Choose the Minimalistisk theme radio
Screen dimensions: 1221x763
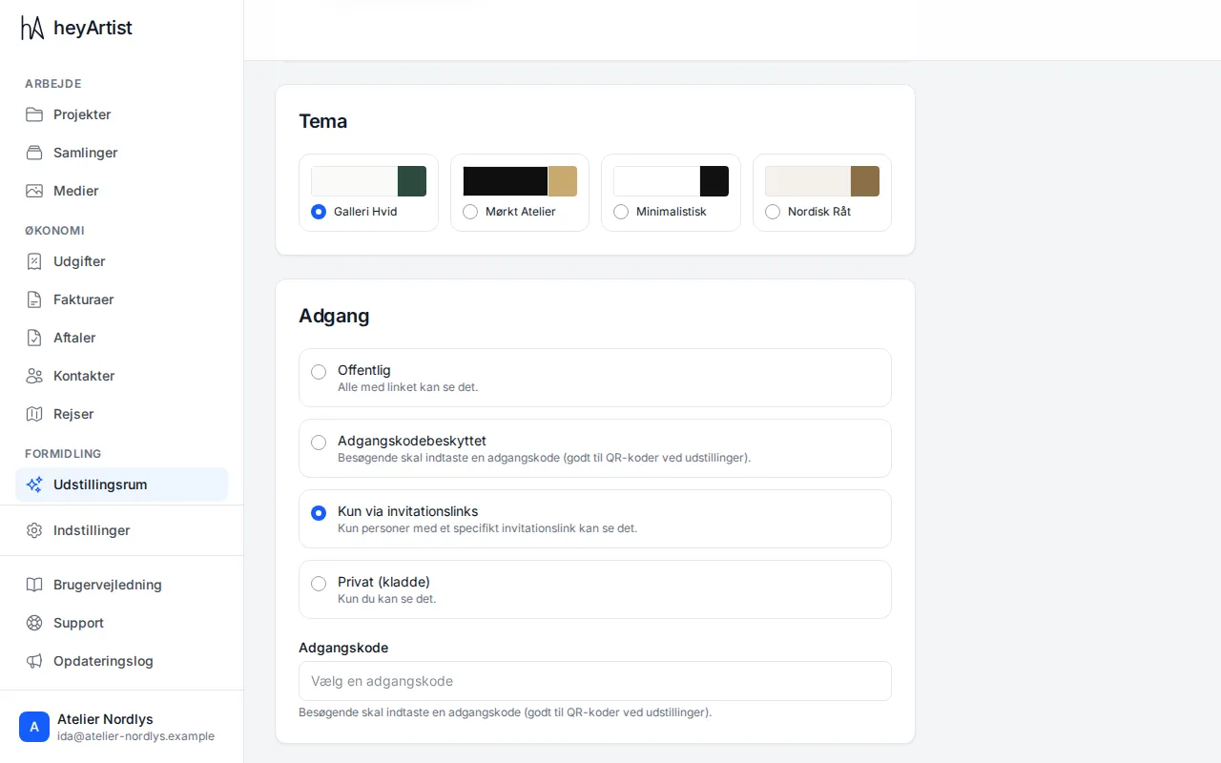(621, 212)
